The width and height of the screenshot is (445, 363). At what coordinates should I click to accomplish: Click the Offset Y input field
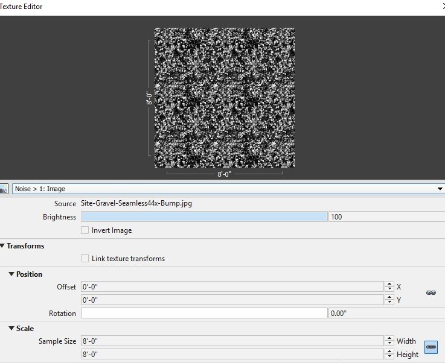[x=232, y=300]
